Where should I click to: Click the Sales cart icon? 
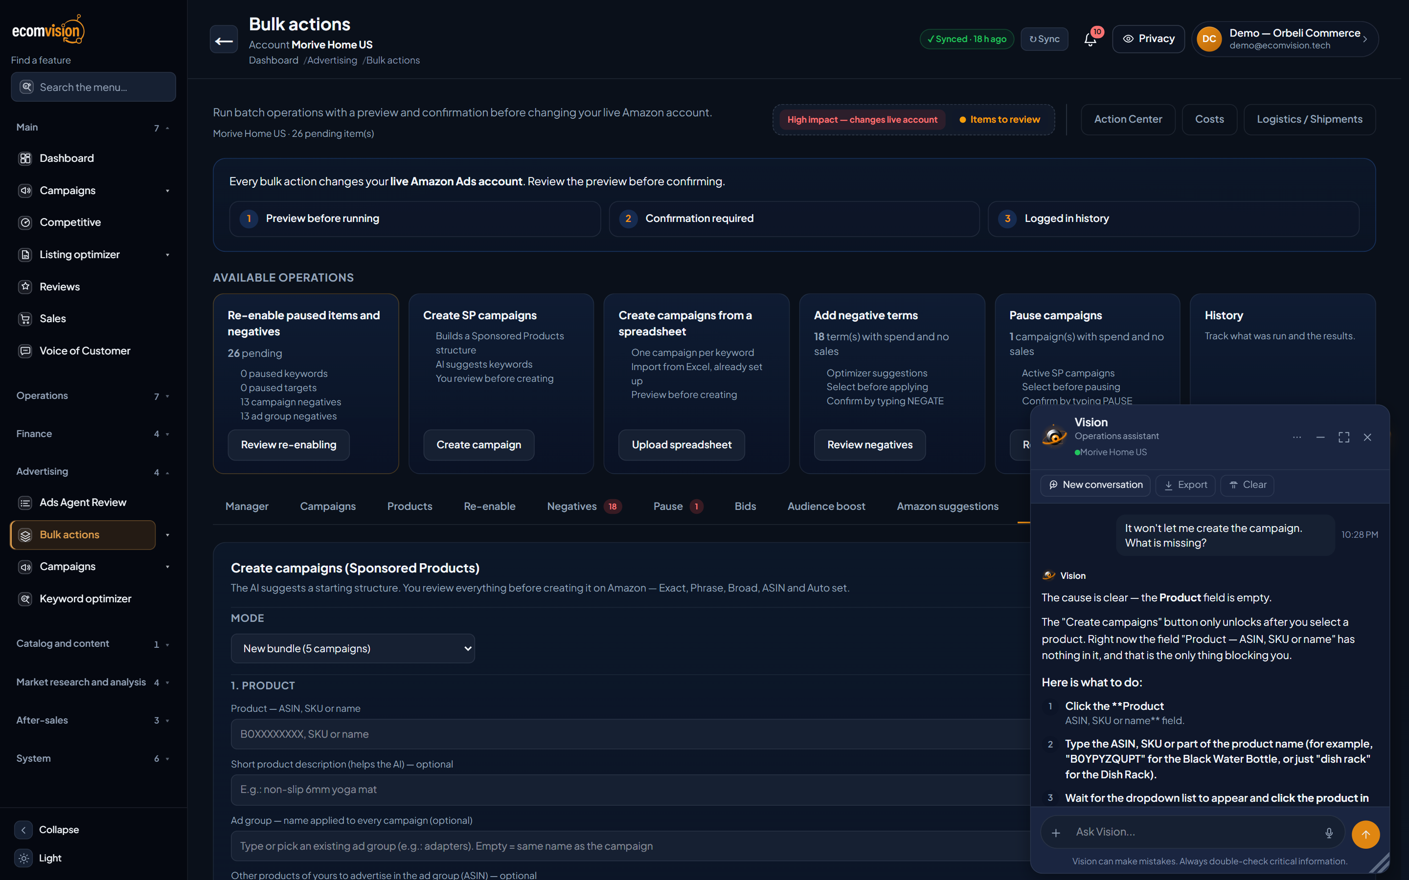[x=25, y=318]
